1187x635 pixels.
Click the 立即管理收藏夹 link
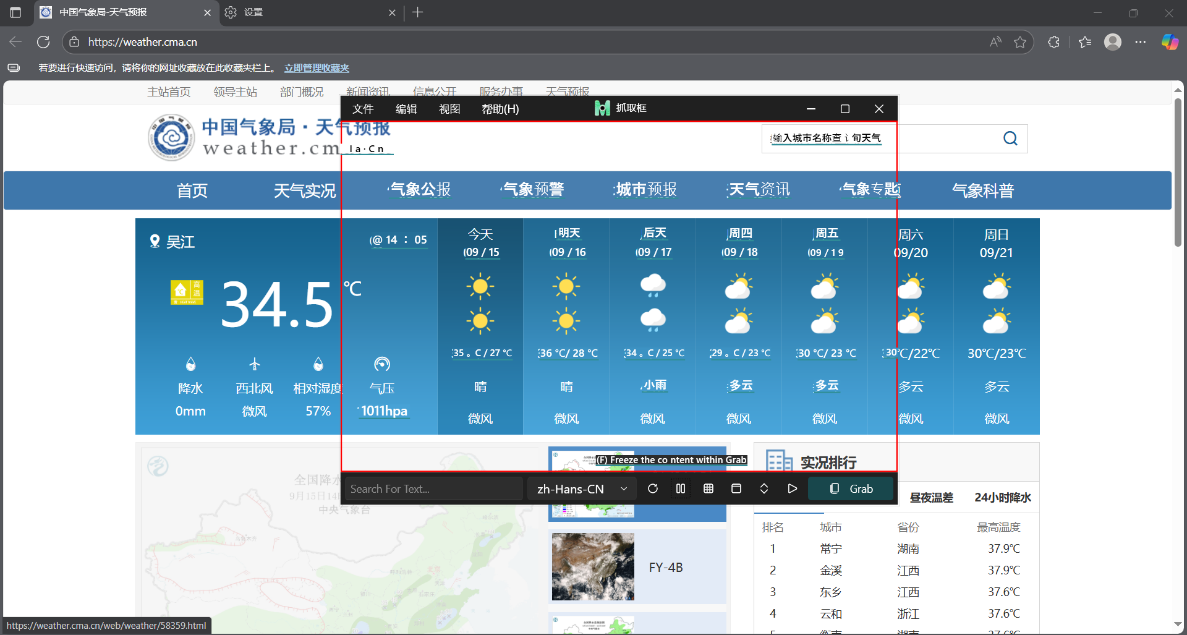click(317, 68)
